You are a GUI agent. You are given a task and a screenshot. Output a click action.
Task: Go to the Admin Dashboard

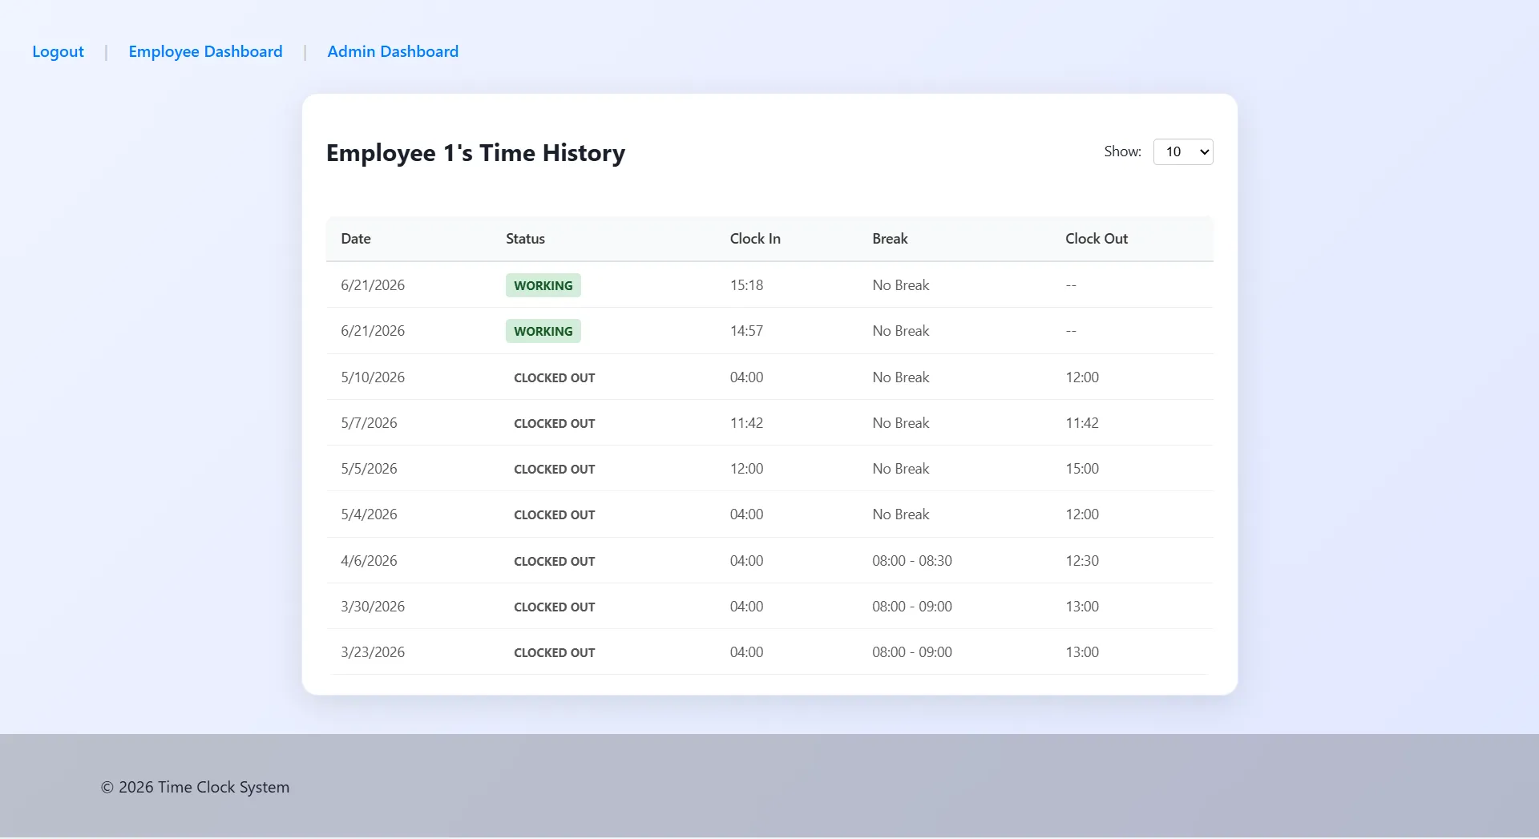click(393, 51)
